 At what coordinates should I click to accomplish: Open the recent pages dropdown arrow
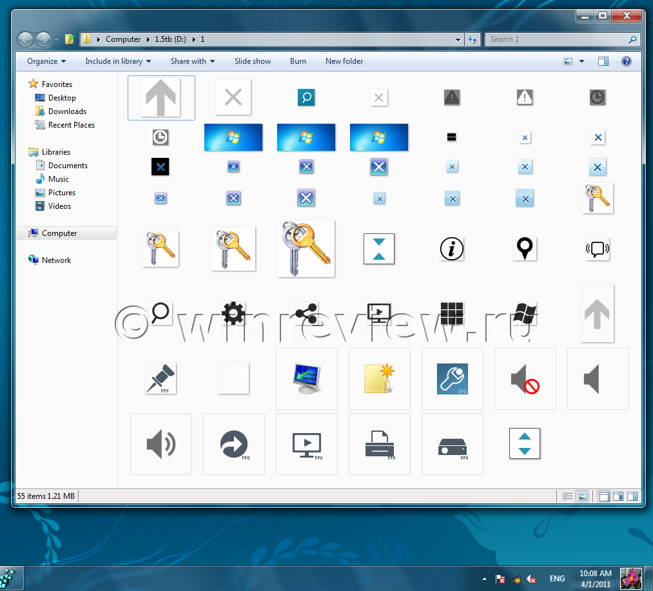(56, 39)
